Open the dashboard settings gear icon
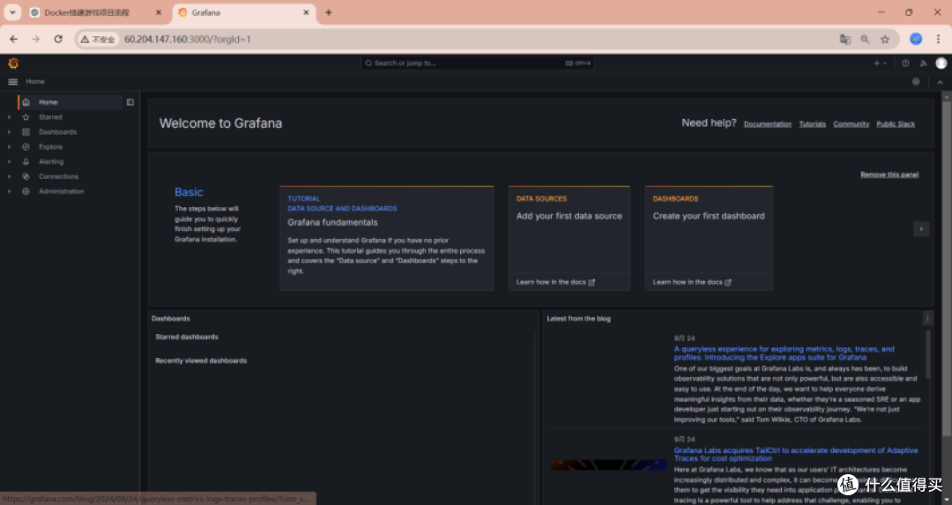Screen dimensions: 952x505 pyautogui.click(x=916, y=81)
